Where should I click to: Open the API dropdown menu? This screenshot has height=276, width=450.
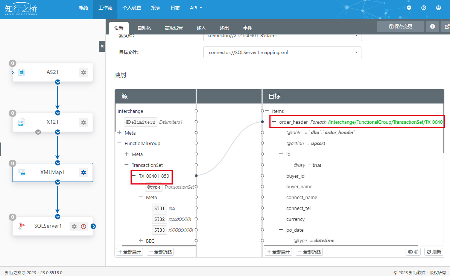click(x=196, y=8)
